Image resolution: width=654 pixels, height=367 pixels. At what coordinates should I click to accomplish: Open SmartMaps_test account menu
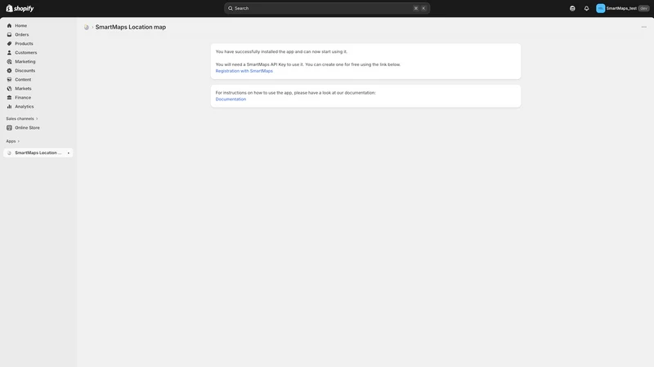click(622, 8)
